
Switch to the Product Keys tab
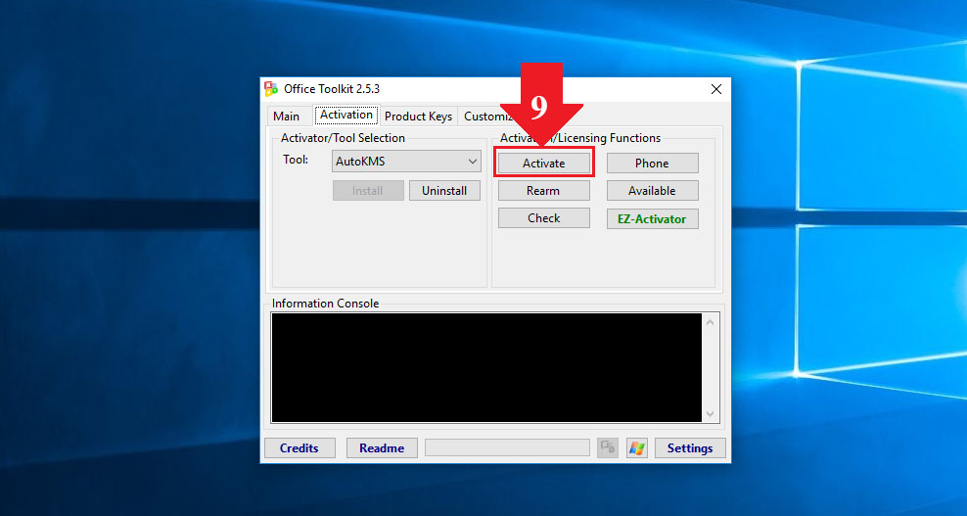pyautogui.click(x=418, y=117)
